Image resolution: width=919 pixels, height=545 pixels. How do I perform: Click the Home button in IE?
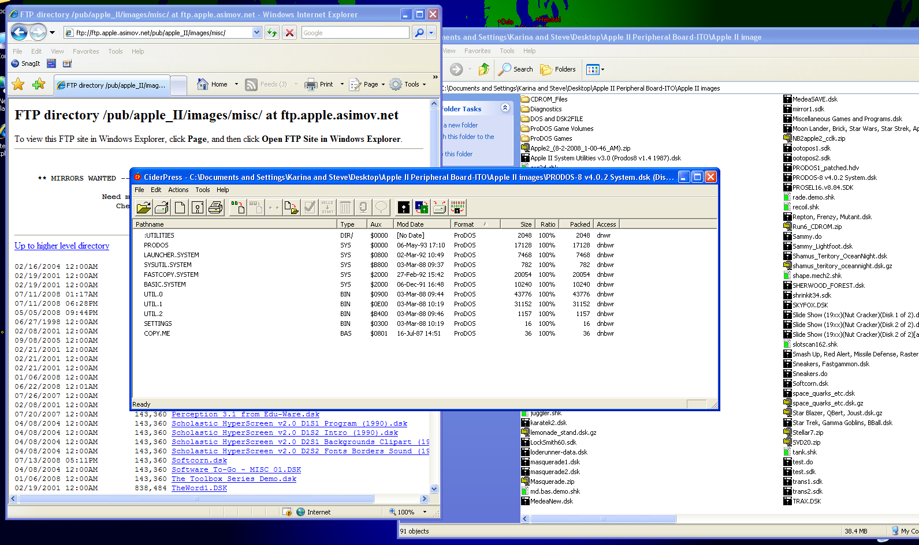click(x=213, y=84)
